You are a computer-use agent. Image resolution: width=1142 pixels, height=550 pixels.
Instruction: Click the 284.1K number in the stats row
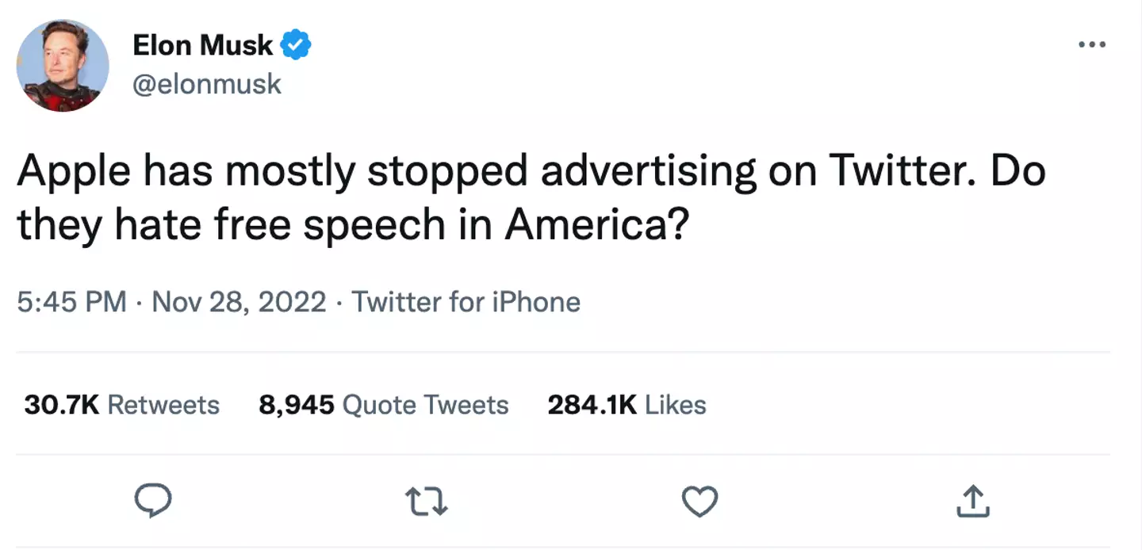592,405
